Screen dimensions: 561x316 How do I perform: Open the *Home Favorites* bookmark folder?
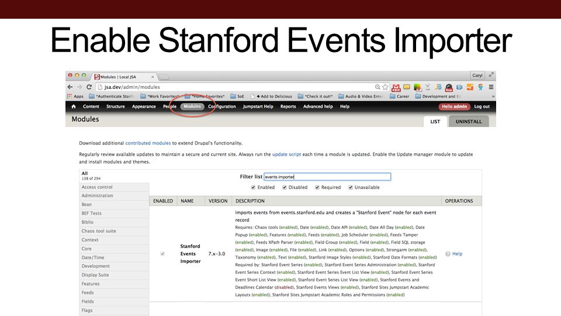(205, 97)
